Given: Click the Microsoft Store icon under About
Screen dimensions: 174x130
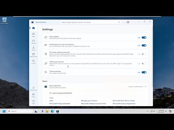Looking at the screenshot, I should [46, 87].
